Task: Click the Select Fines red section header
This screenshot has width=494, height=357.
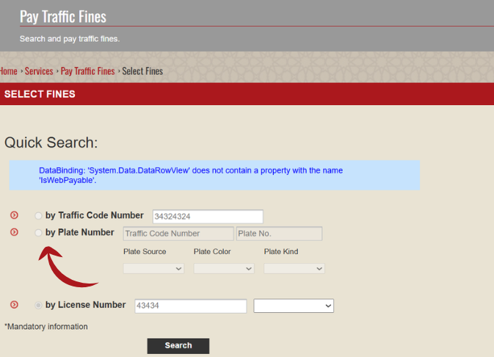Action: tap(247, 94)
